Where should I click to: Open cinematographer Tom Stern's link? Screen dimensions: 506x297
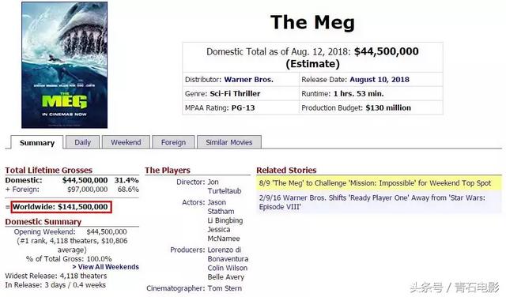click(225, 288)
